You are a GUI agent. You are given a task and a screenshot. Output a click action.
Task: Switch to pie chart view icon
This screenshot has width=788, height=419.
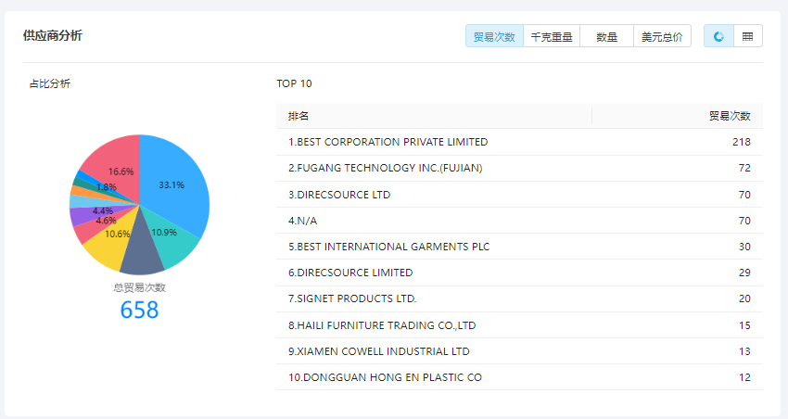click(x=718, y=37)
